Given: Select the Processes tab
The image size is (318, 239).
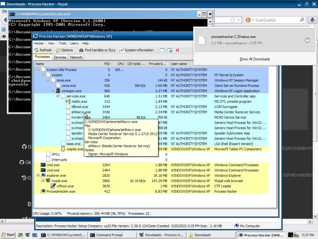Looking at the screenshot, I should point(42,57).
